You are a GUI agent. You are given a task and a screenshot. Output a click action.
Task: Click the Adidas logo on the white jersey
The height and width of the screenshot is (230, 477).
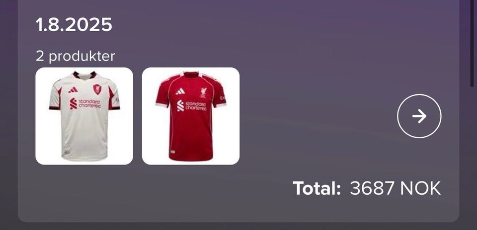point(73,90)
